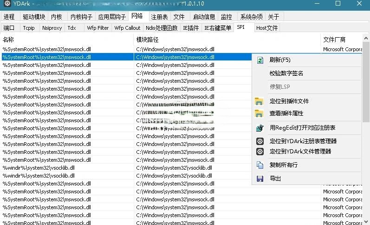Open the Host文件 sub-tab
370x225 pixels.
point(267,28)
